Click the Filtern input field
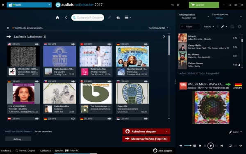Viewport: 246px width, 154px height. click(x=190, y=27)
